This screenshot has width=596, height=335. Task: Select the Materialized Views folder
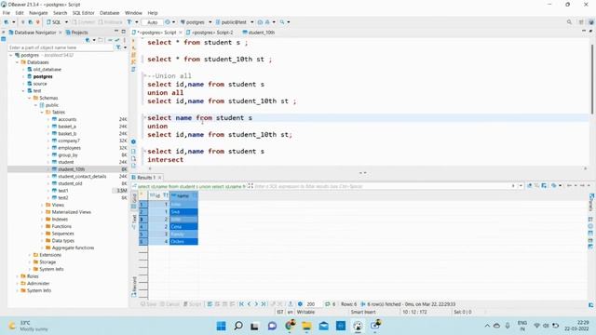[x=68, y=212]
